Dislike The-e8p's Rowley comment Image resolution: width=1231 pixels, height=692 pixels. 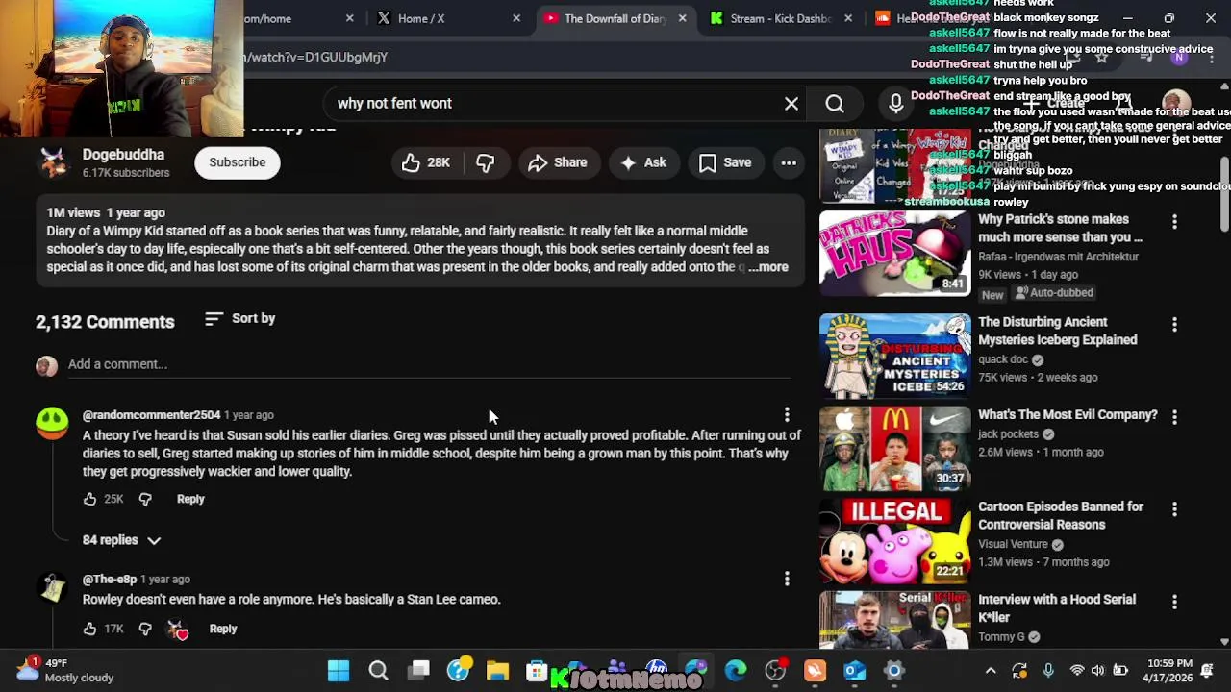click(x=145, y=629)
